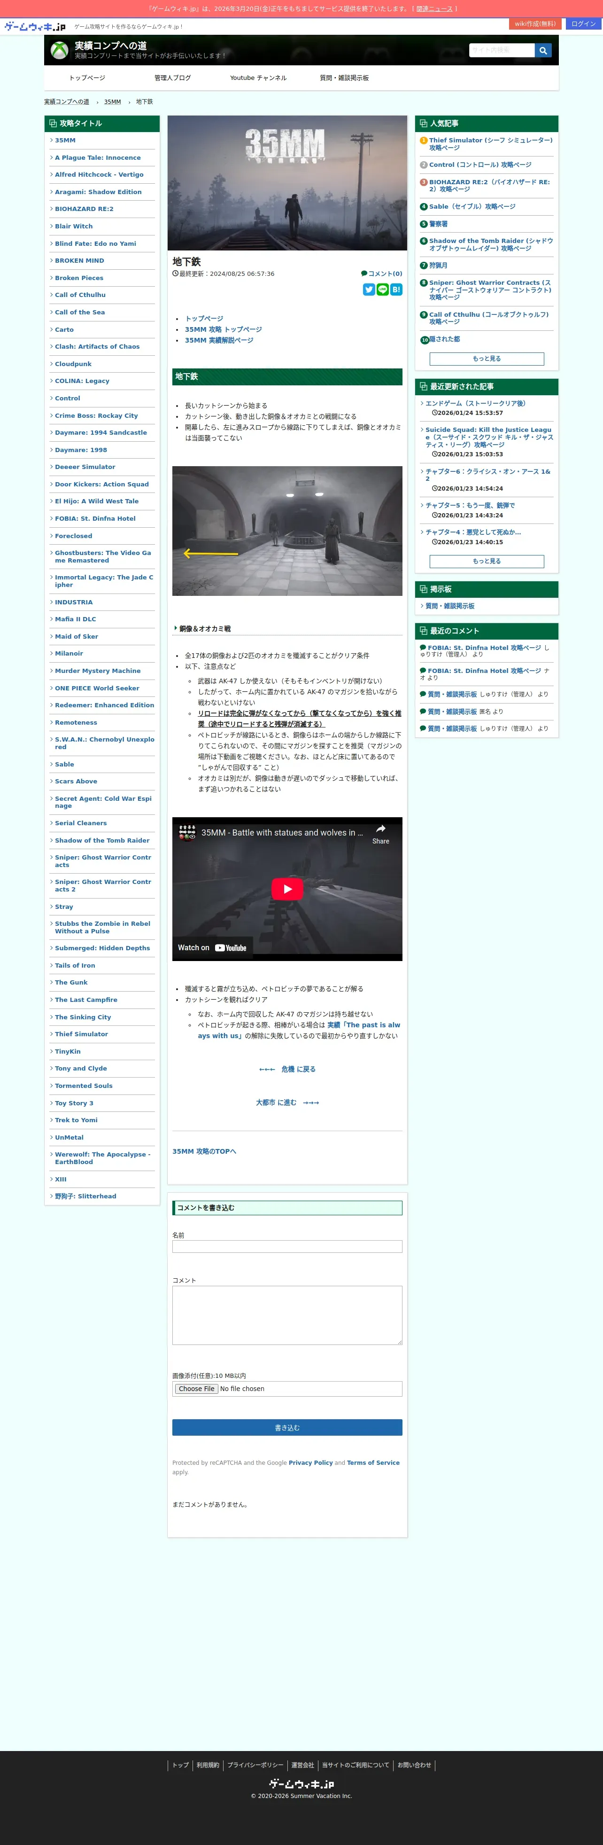
Task: Open Call of Cthulhu in sidebar list
Action: (80, 295)
